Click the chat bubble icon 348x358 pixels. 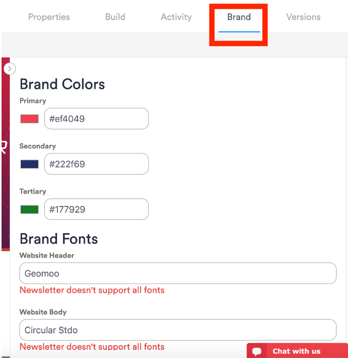(257, 351)
